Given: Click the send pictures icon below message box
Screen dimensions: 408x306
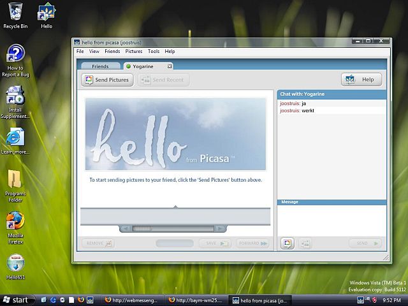Looking at the screenshot, I should pyautogui.click(x=288, y=244).
